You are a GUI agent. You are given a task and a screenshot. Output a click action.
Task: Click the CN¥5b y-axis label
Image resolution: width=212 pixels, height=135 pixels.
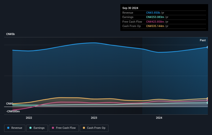[10, 34]
